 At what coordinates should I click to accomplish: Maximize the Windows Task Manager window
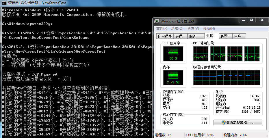click(251, 20)
